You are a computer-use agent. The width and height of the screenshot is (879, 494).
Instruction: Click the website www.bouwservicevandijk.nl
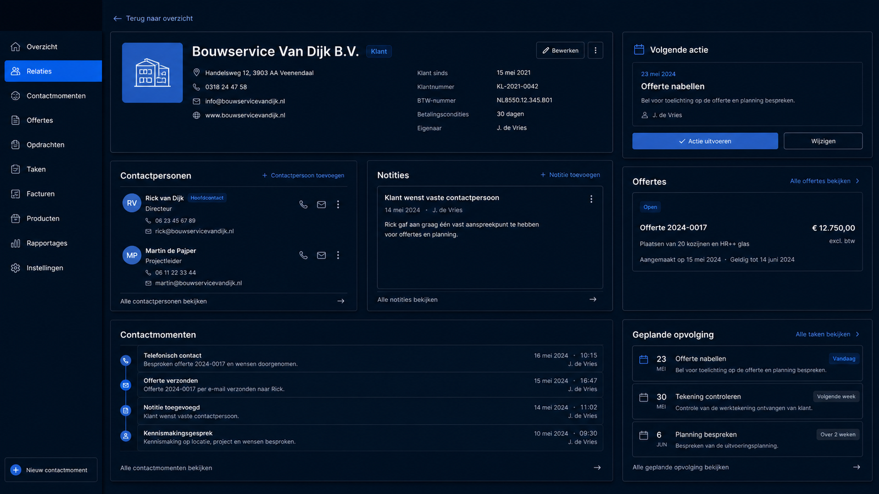(245, 115)
